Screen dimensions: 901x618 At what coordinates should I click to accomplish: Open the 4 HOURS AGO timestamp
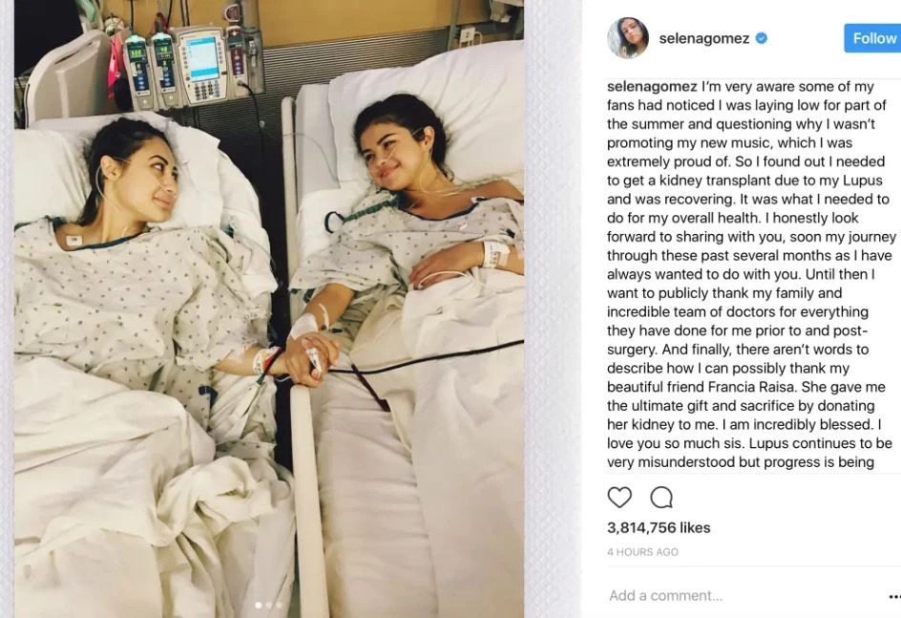tap(642, 552)
